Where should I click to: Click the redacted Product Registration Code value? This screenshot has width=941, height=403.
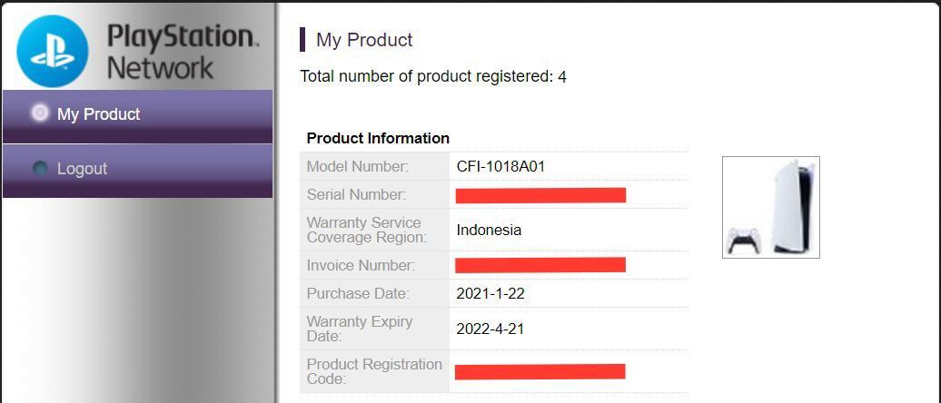click(540, 371)
